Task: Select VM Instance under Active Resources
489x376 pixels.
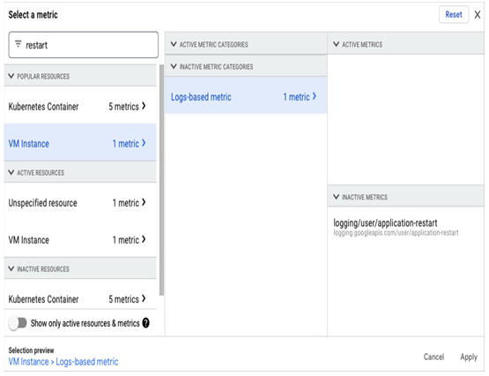Action: tap(80, 240)
